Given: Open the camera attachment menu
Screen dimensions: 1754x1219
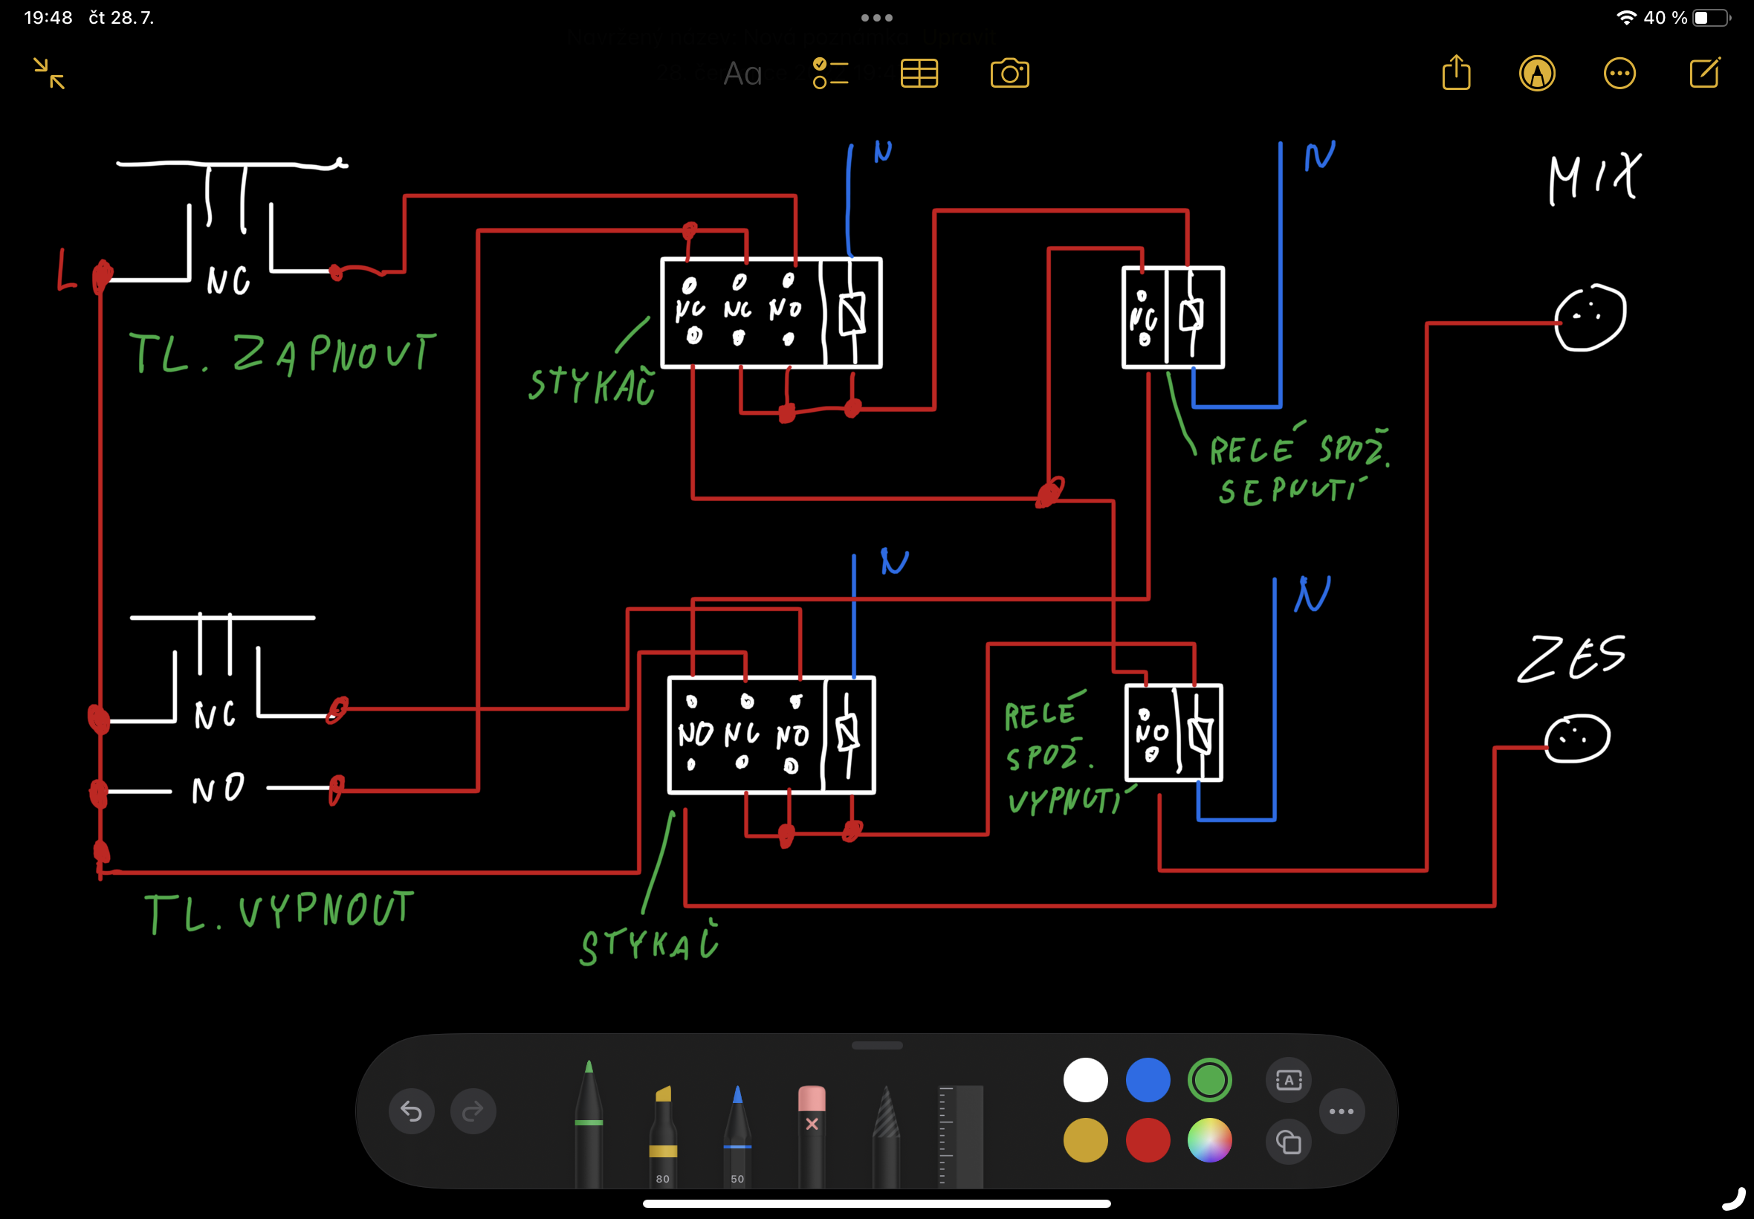Looking at the screenshot, I should tap(1009, 74).
